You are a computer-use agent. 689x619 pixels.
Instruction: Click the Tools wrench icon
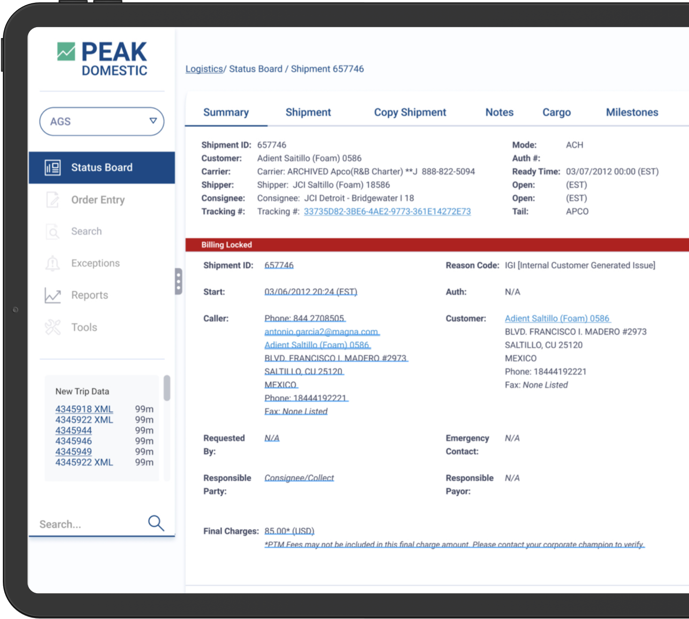pyautogui.click(x=52, y=327)
